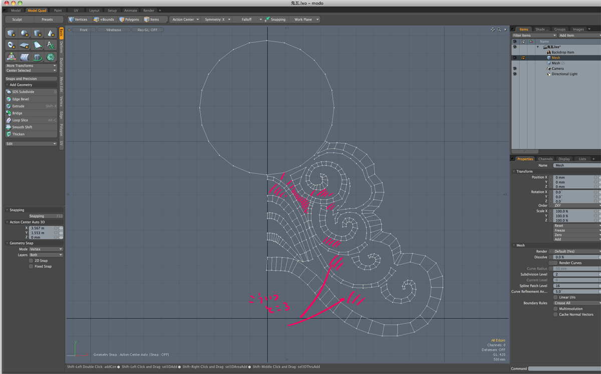The image size is (601, 374).
Task: Select the Text tool icon
Action: (x=51, y=45)
